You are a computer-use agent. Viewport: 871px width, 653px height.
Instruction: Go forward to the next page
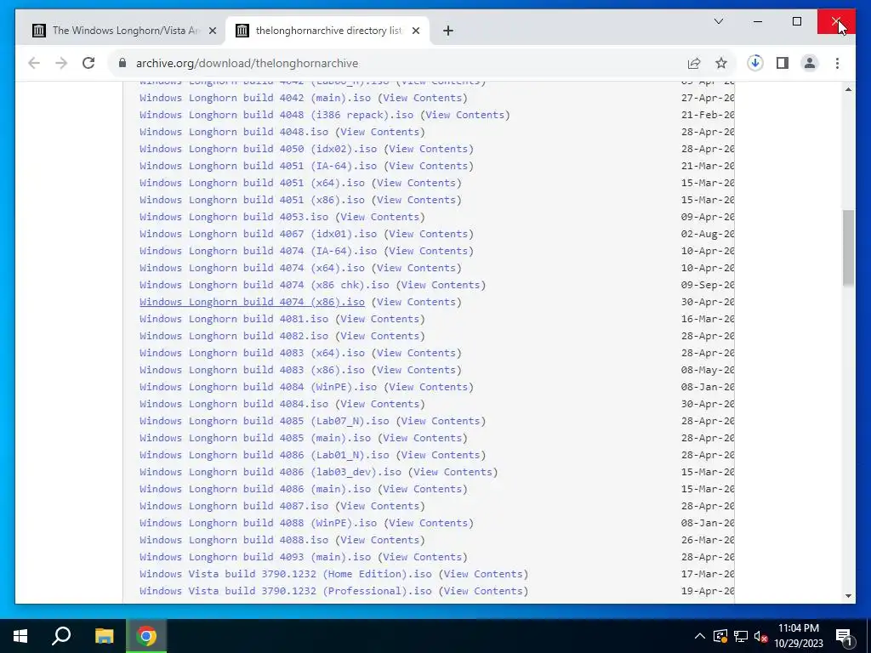click(61, 63)
